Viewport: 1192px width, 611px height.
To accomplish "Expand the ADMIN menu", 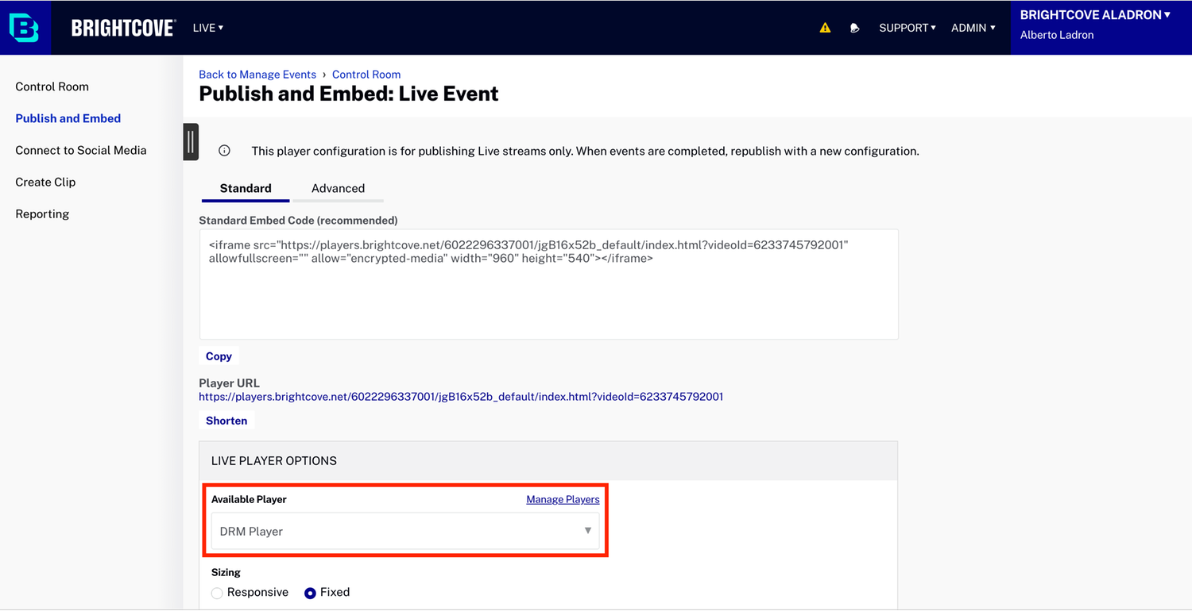I will tap(973, 28).
